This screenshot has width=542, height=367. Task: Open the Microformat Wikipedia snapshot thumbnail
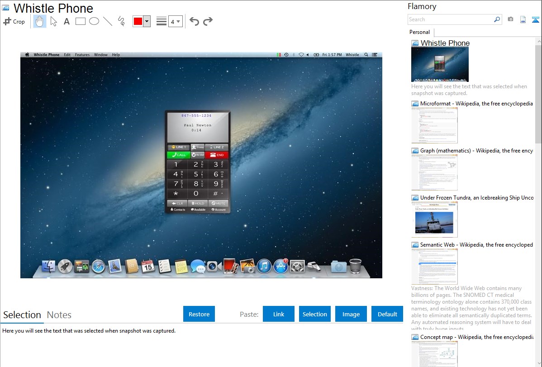pyautogui.click(x=434, y=125)
